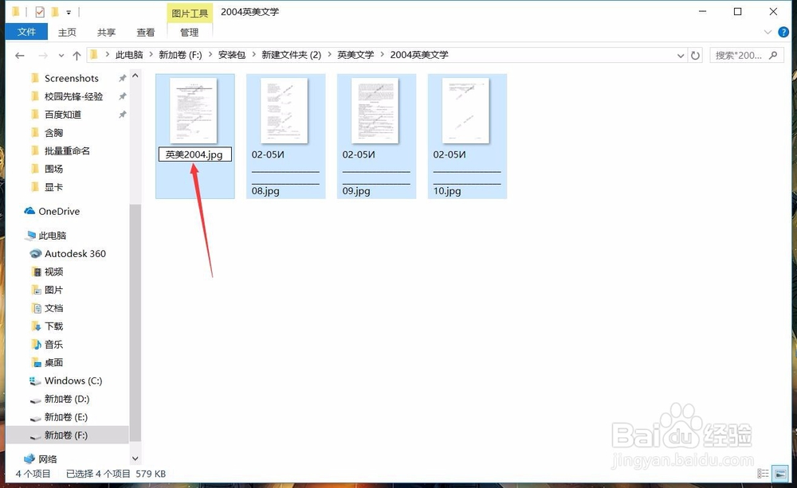This screenshot has width=797, height=488.
Task: Expand the breadcrumb chevron after 英美文学
Action: click(x=381, y=54)
